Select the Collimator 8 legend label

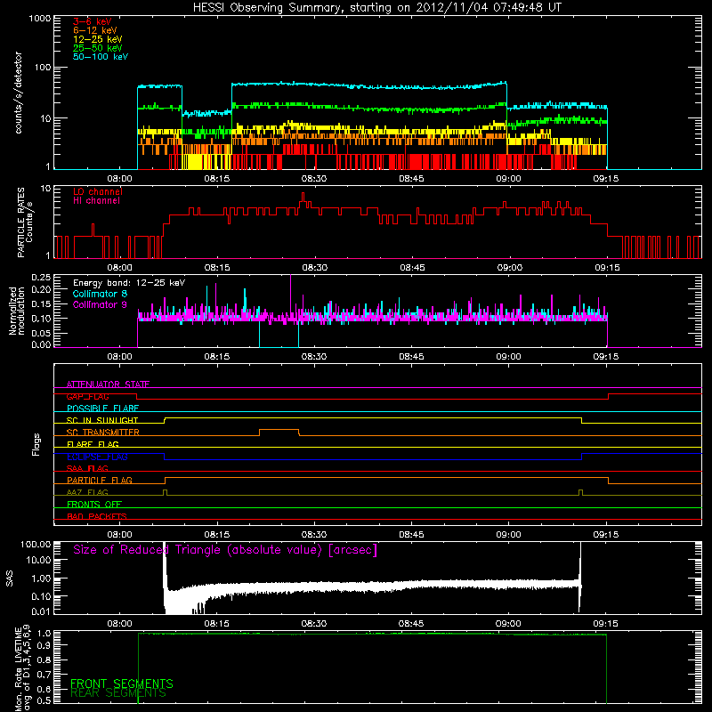coord(100,294)
